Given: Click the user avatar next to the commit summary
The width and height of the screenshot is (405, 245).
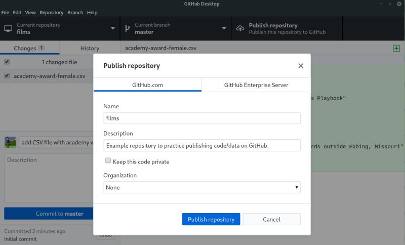Looking at the screenshot, I should 10,142.
